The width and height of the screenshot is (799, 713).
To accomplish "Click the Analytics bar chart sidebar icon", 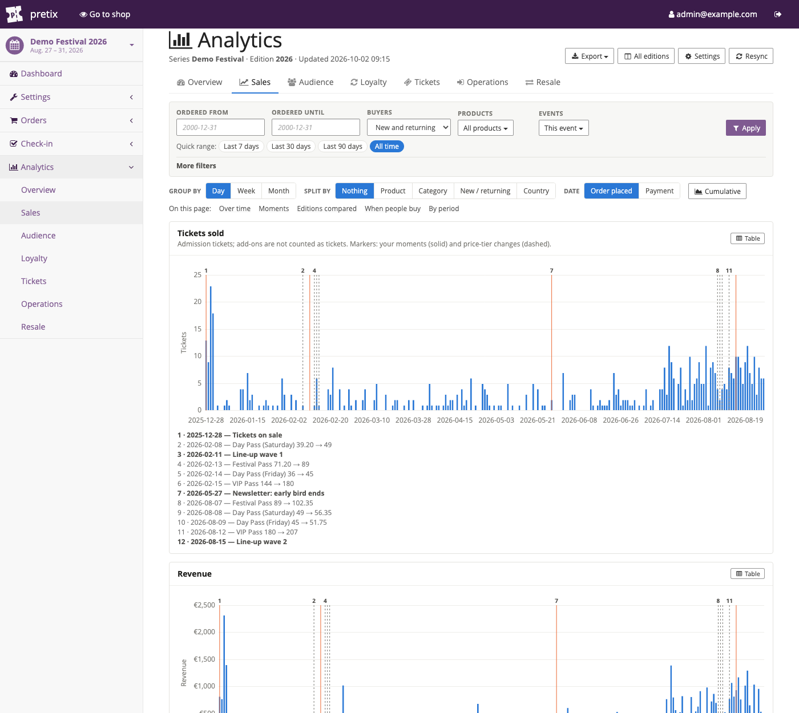I will click(x=14, y=167).
